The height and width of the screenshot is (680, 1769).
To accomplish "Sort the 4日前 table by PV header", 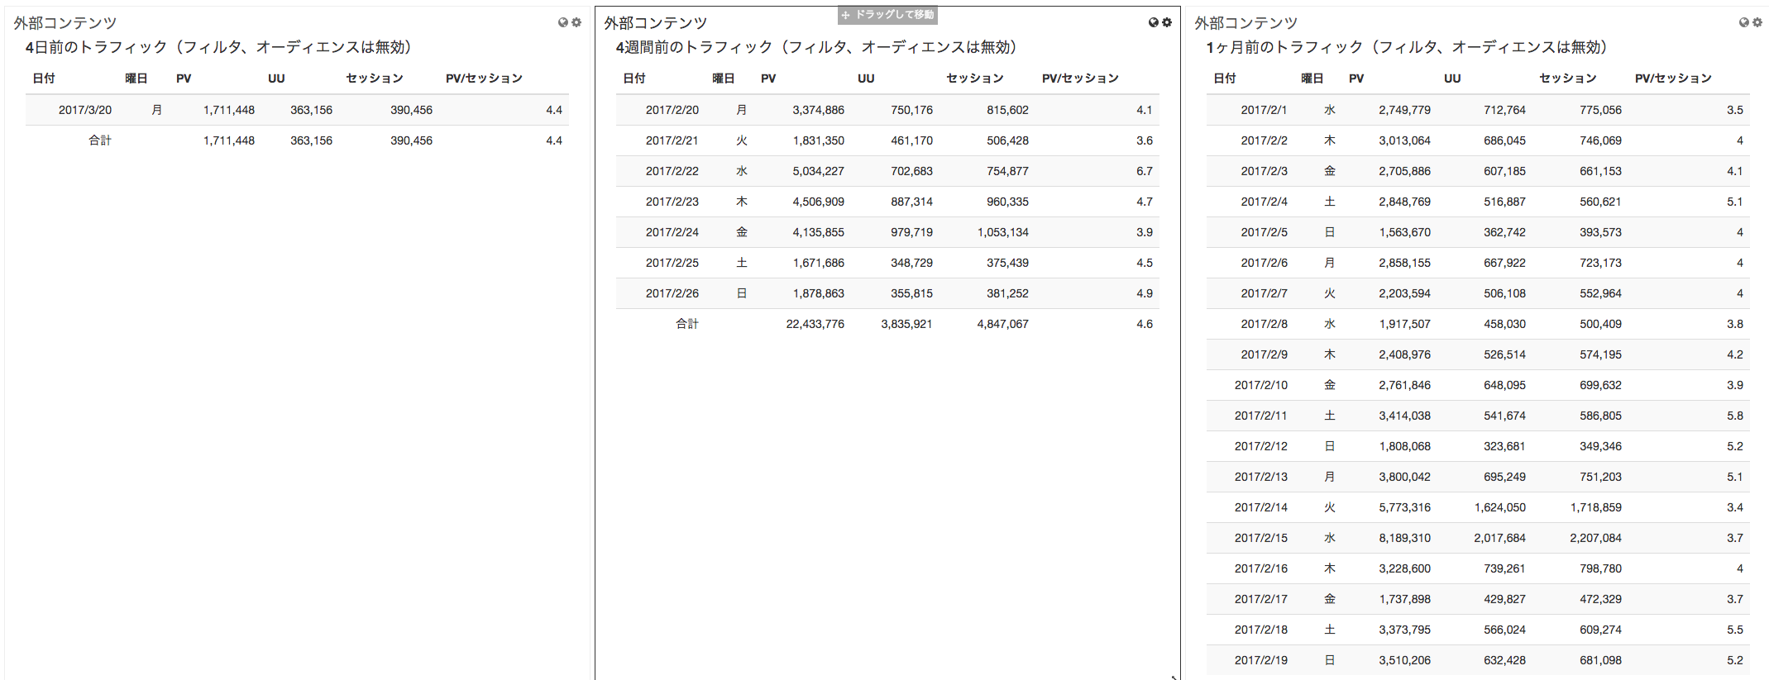I will (x=184, y=78).
